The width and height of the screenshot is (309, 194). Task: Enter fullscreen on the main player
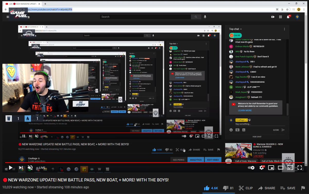pyautogui.click(x=300, y=168)
